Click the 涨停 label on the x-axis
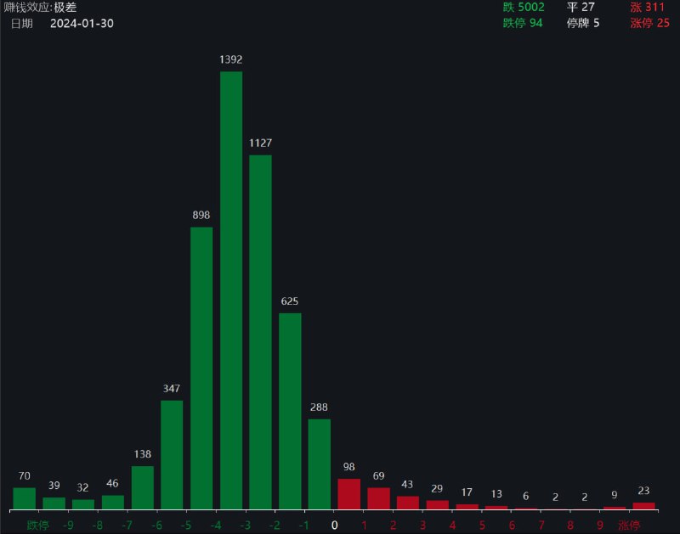 pos(629,524)
